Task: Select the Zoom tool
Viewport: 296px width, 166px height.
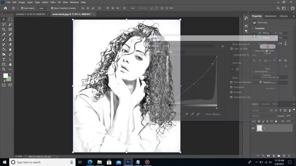Action: pyautogui.click(x=4, y=69)
